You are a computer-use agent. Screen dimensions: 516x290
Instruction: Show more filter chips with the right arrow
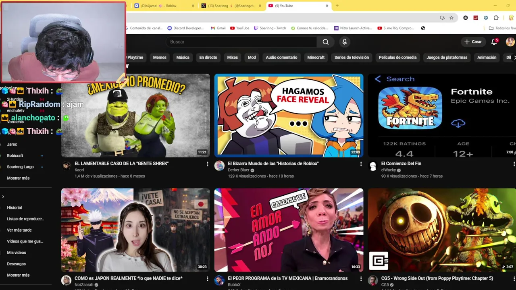(x=514, y=58)
